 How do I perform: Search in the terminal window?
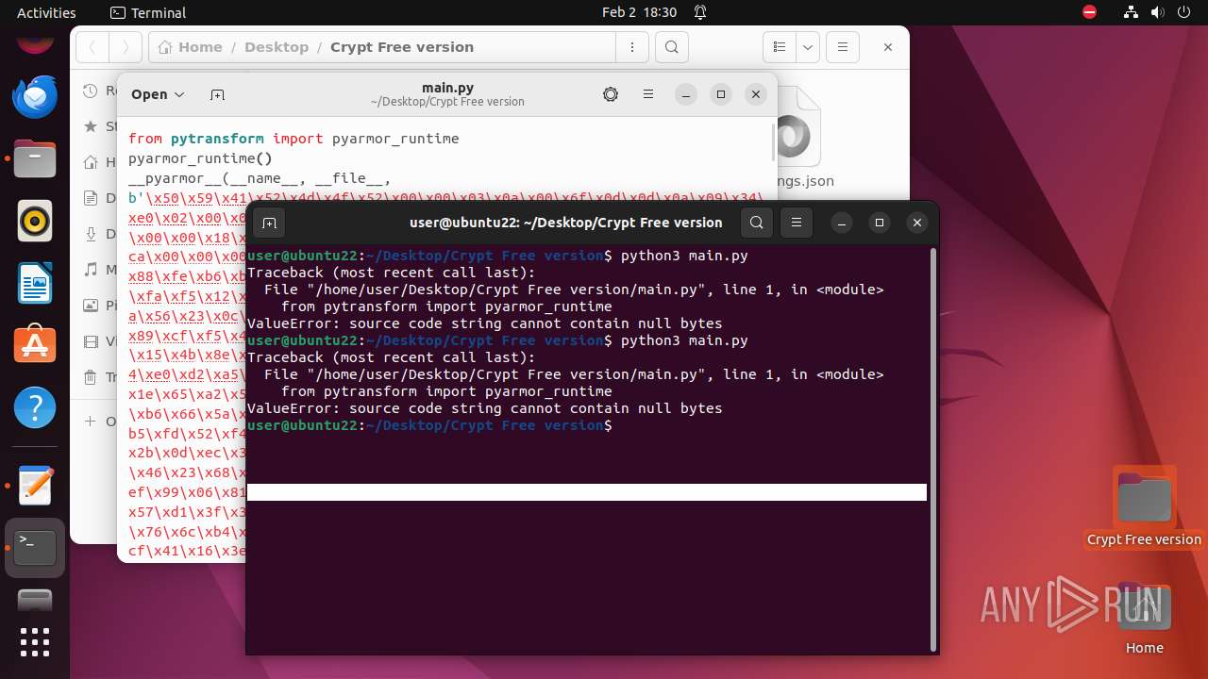756,223
